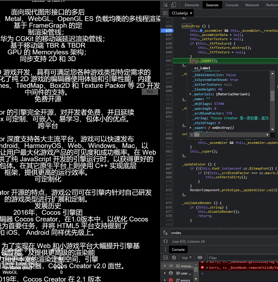Pretty print the source with braces icon
Viewport: 278px width, 282px height.
(166, 241)
